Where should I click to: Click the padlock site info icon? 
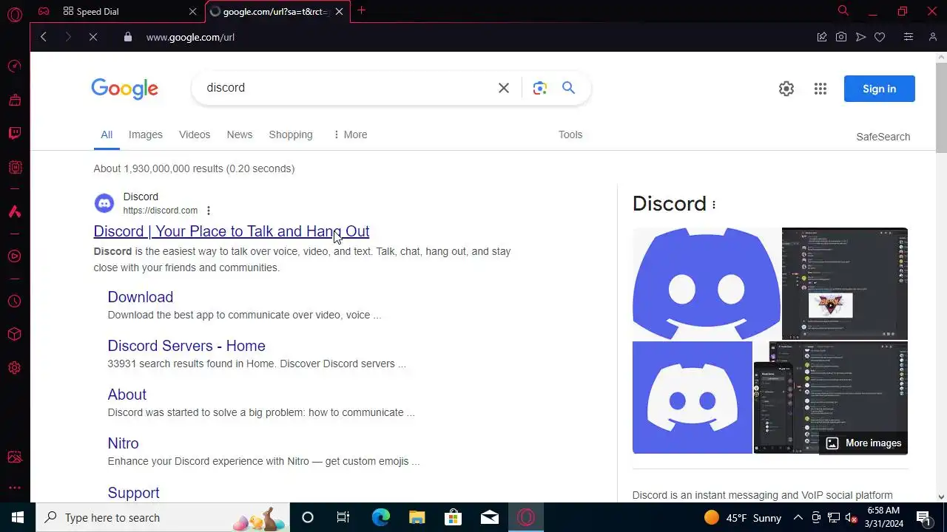click(x=128, y=37)
